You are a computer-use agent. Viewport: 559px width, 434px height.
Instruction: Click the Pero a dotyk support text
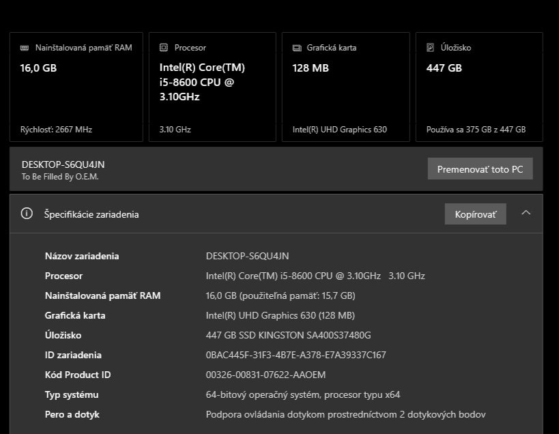click(345, 414)
